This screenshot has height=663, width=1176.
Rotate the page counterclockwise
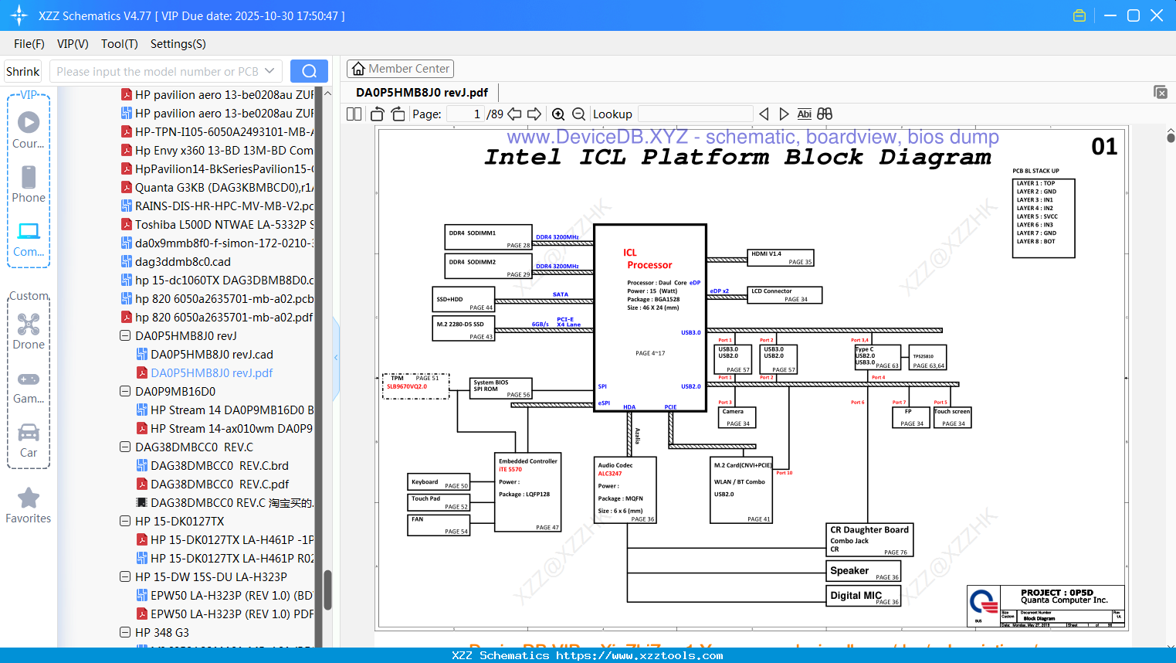coord(378,114)
